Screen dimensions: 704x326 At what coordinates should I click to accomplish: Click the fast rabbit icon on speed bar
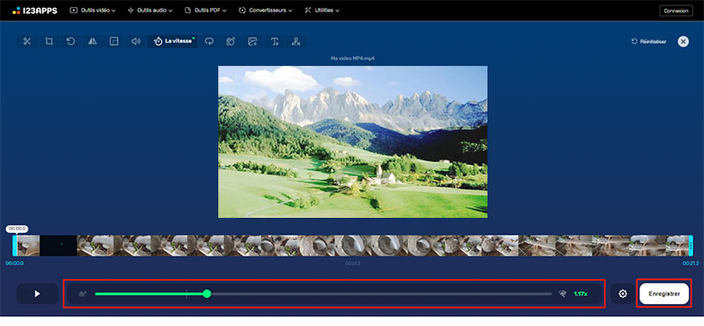click(562, 294)
